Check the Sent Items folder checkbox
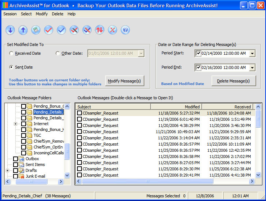This screenshot has height=201, width=266. [x=15, y=165]
